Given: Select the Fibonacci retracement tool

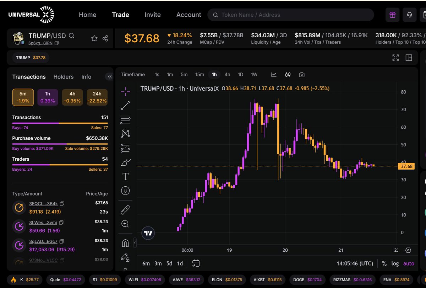Looking at the screenshot, I should pyautogui.click(x=125, y=120).
